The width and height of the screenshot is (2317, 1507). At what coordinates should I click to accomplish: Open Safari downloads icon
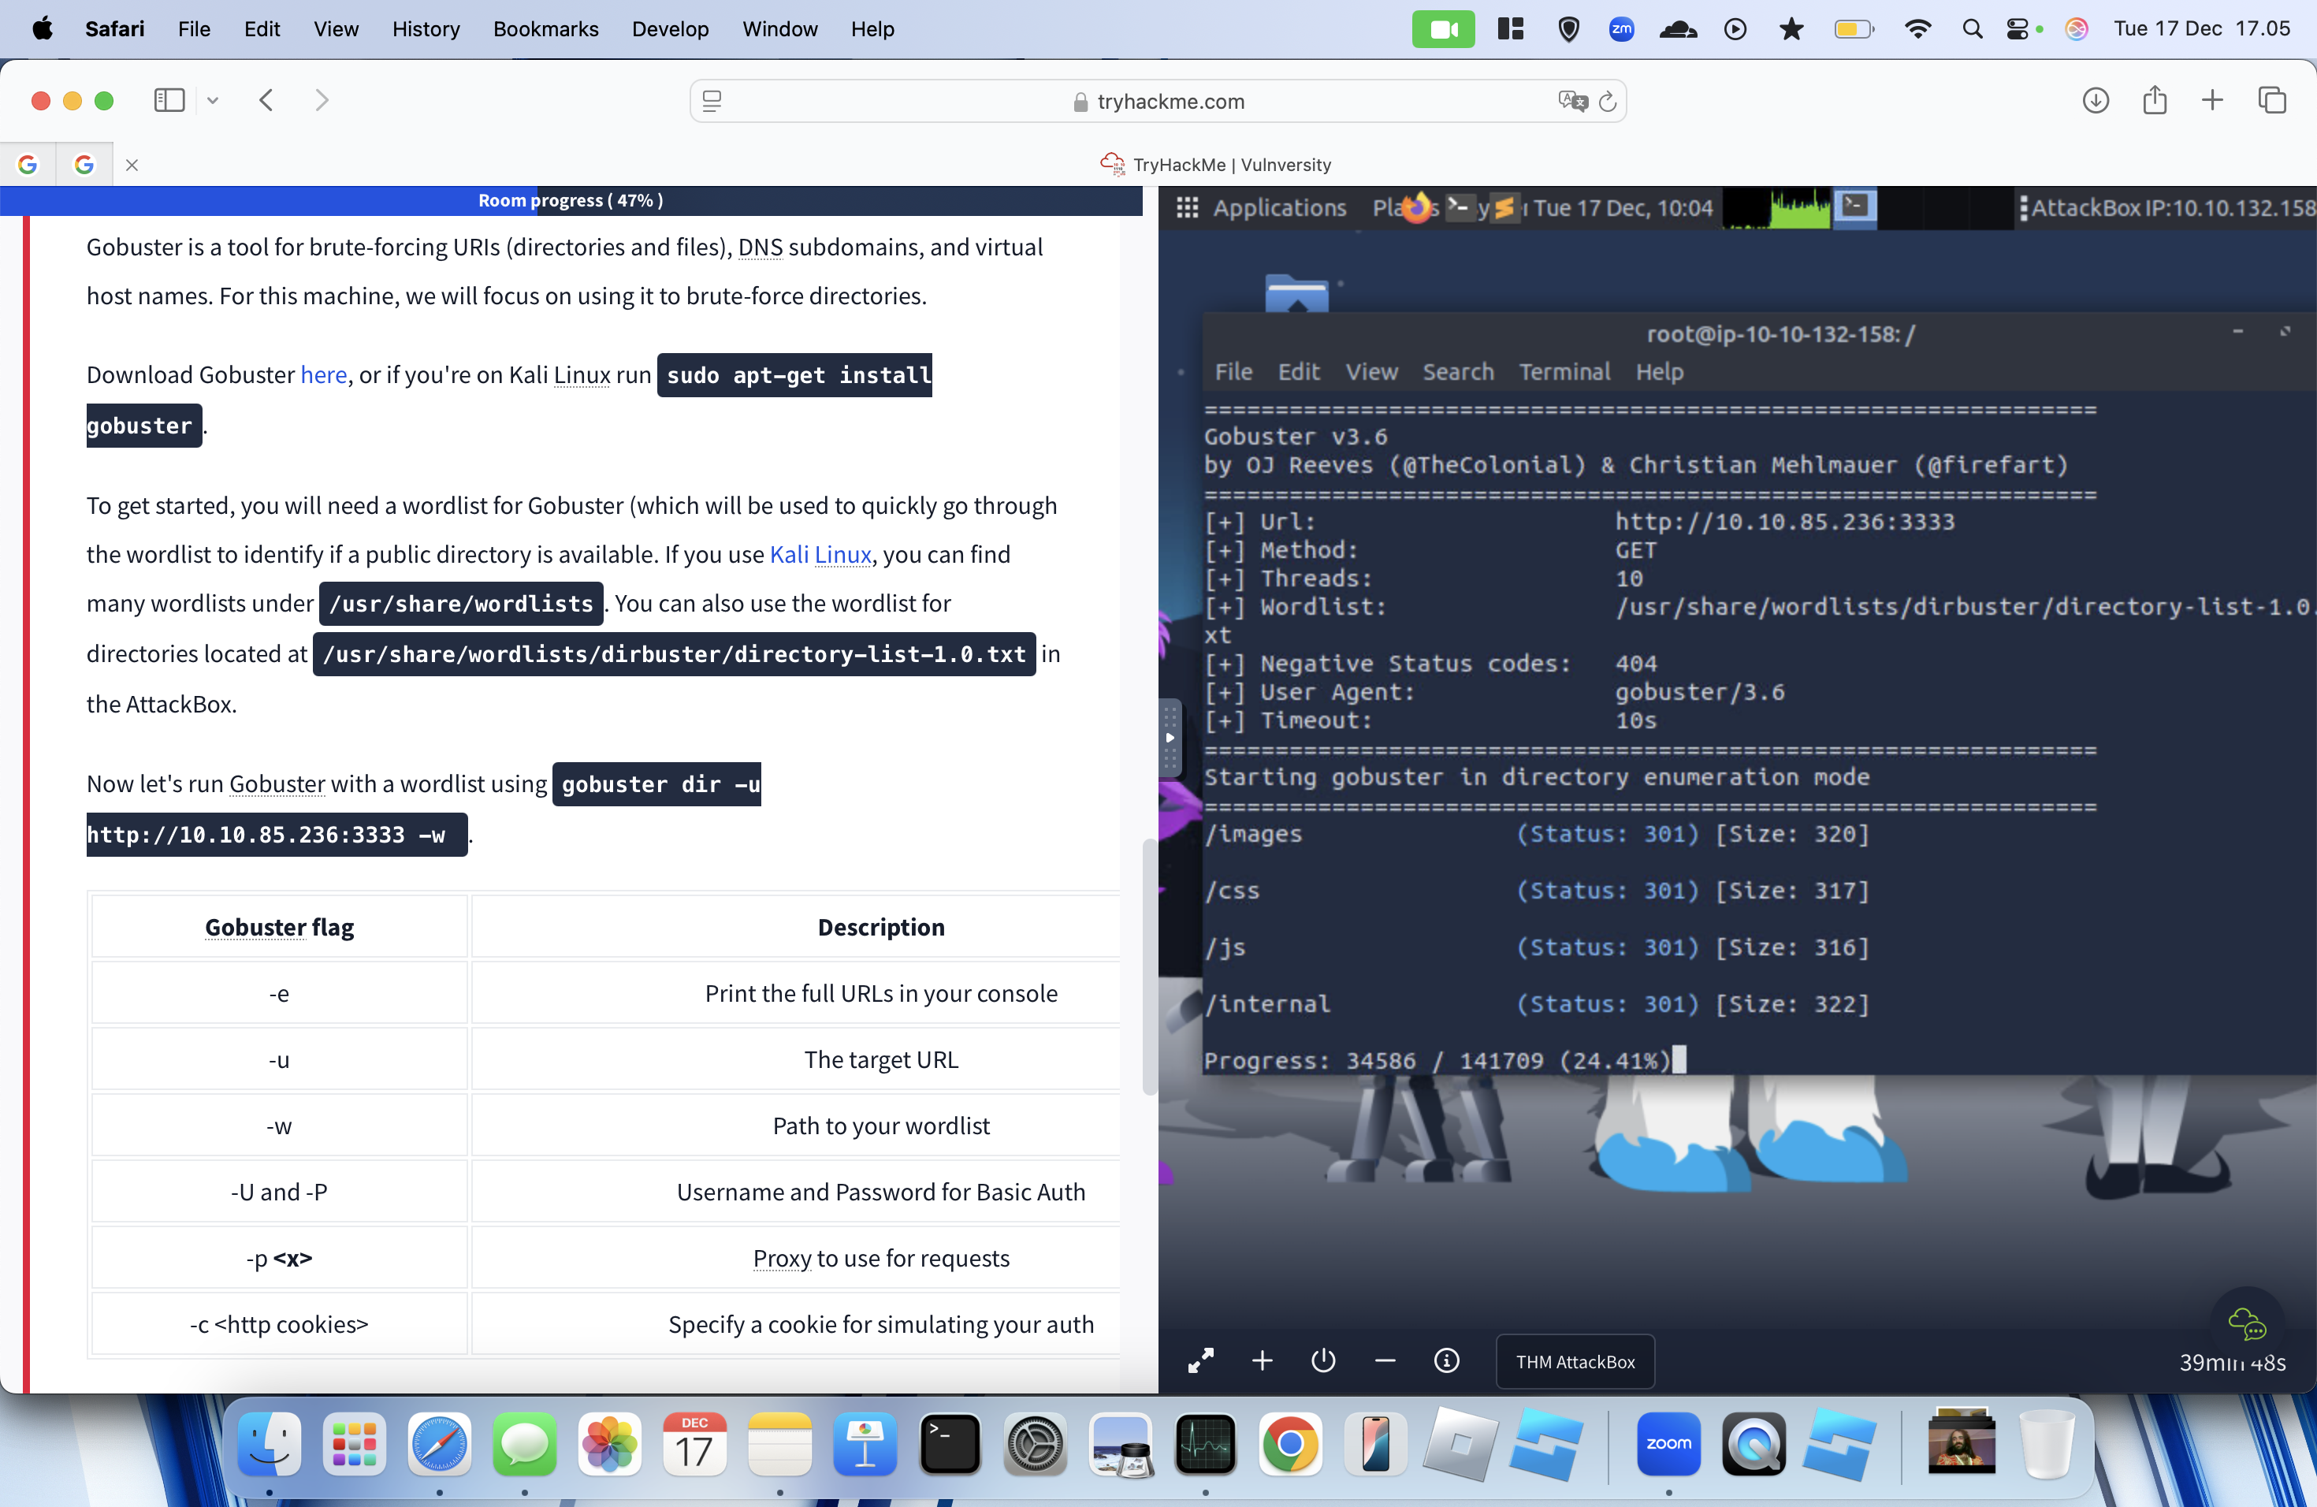2095,100
